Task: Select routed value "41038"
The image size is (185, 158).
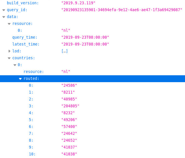Action: pos(69,154)
